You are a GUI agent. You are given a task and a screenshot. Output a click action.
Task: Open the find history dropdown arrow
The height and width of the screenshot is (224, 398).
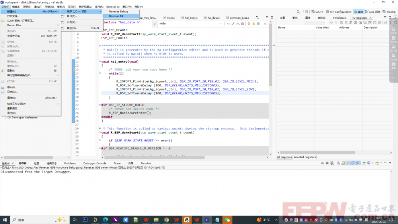pyautogui.click(x=220, y=24)
